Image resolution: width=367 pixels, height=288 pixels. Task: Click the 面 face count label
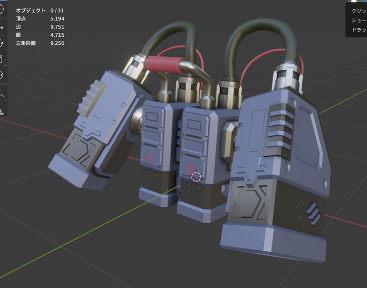[18, 35]
